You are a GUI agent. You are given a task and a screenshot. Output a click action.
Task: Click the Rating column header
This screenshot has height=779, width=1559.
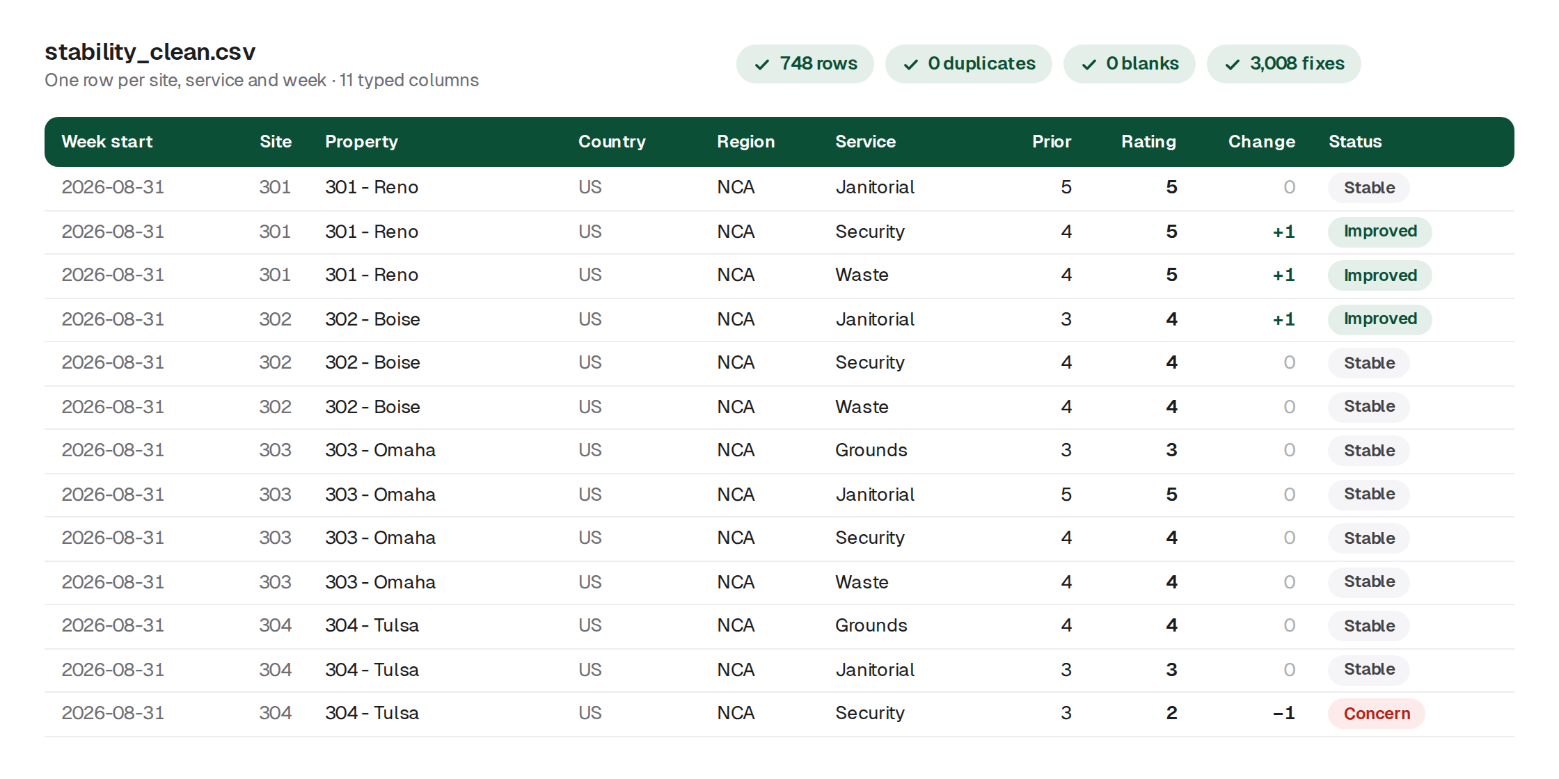(1148, 142)
